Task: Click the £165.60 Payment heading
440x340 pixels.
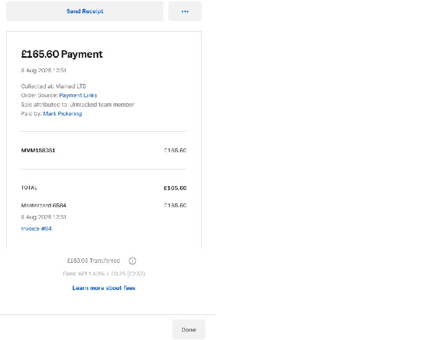Action: click(62, 54)
